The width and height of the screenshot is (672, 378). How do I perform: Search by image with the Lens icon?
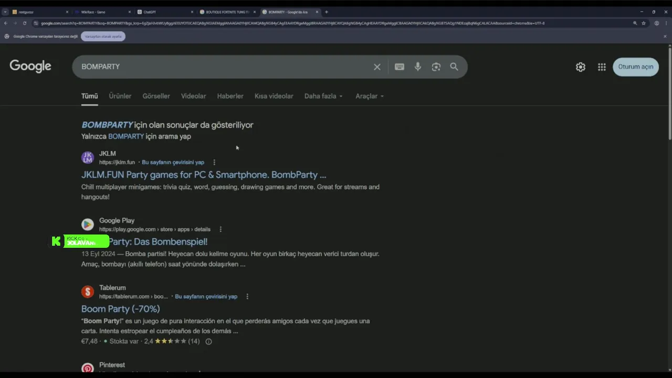436,67
